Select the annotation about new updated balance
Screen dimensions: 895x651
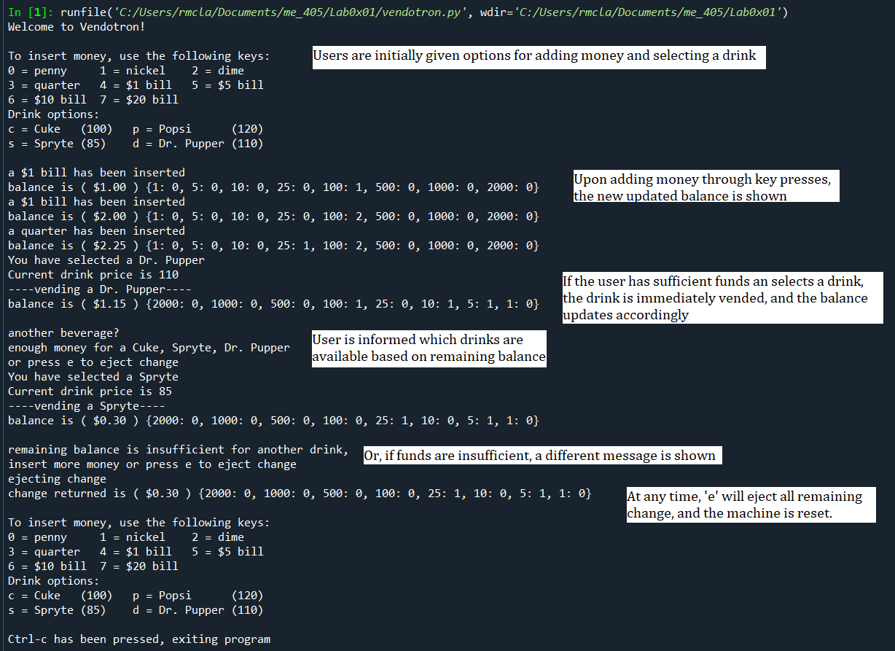(706, 187)
